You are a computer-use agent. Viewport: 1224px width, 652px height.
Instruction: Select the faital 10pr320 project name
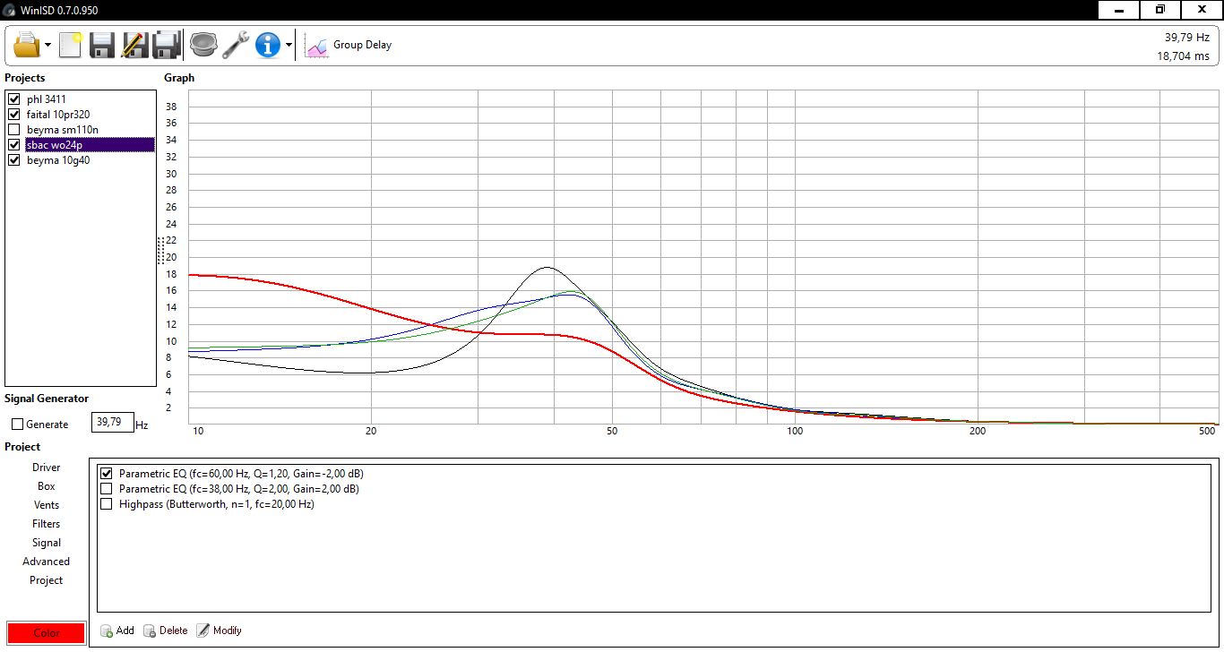(x=58, y=115)
